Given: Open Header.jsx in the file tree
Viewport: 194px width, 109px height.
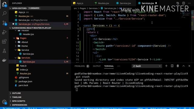Looking at the screenshot, I should [40, 34].
